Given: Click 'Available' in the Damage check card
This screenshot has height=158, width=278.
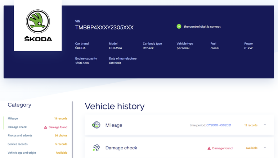Looking at the screenshot, I should click(252, 148).
